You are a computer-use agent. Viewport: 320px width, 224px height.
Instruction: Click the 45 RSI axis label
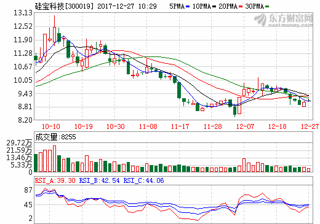(x=28, y=205)
